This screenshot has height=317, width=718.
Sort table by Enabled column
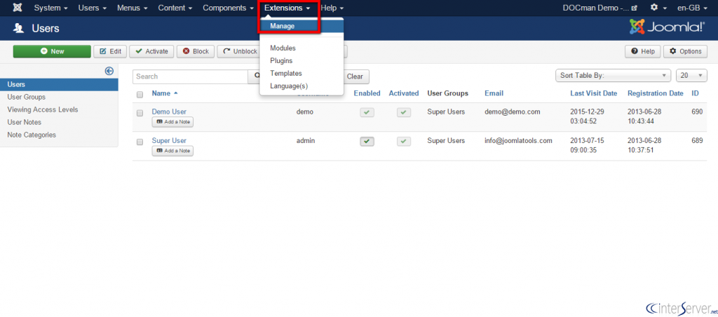tap(367, 93)
